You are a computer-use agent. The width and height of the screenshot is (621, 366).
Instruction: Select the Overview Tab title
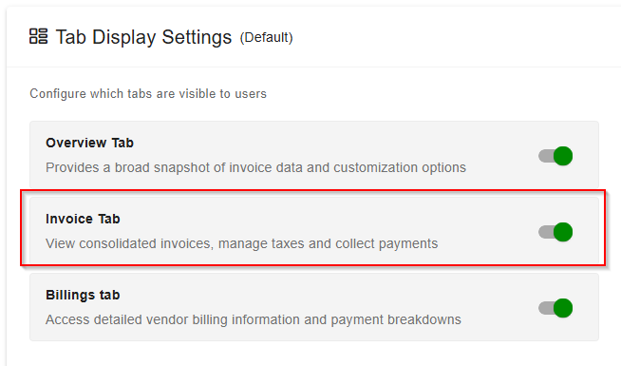point(89,143)
